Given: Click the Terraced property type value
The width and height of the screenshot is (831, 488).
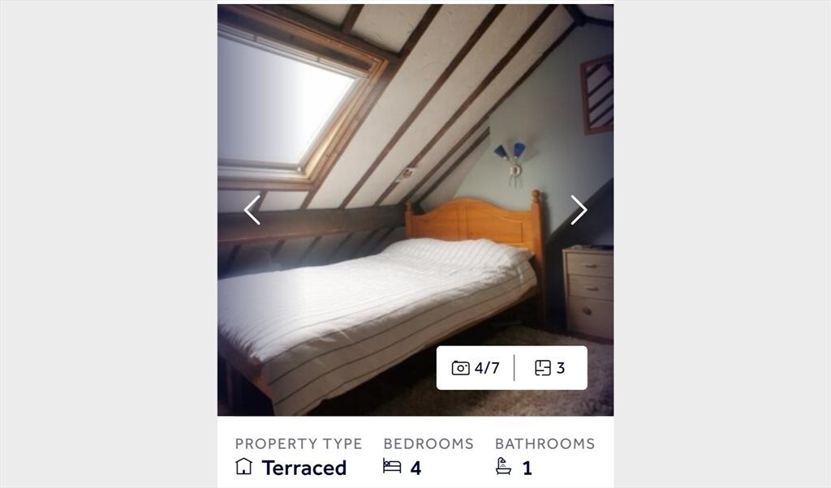Looking at the screenshot, I should (304, 468).
